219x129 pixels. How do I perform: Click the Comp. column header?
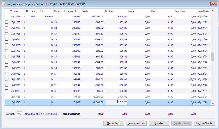[57, 11]
